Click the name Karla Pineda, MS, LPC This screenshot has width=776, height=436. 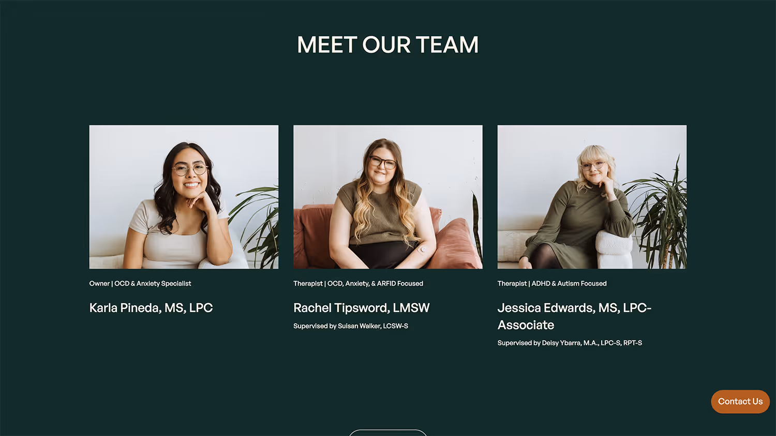pyautogui.click(x=151, y=308)
